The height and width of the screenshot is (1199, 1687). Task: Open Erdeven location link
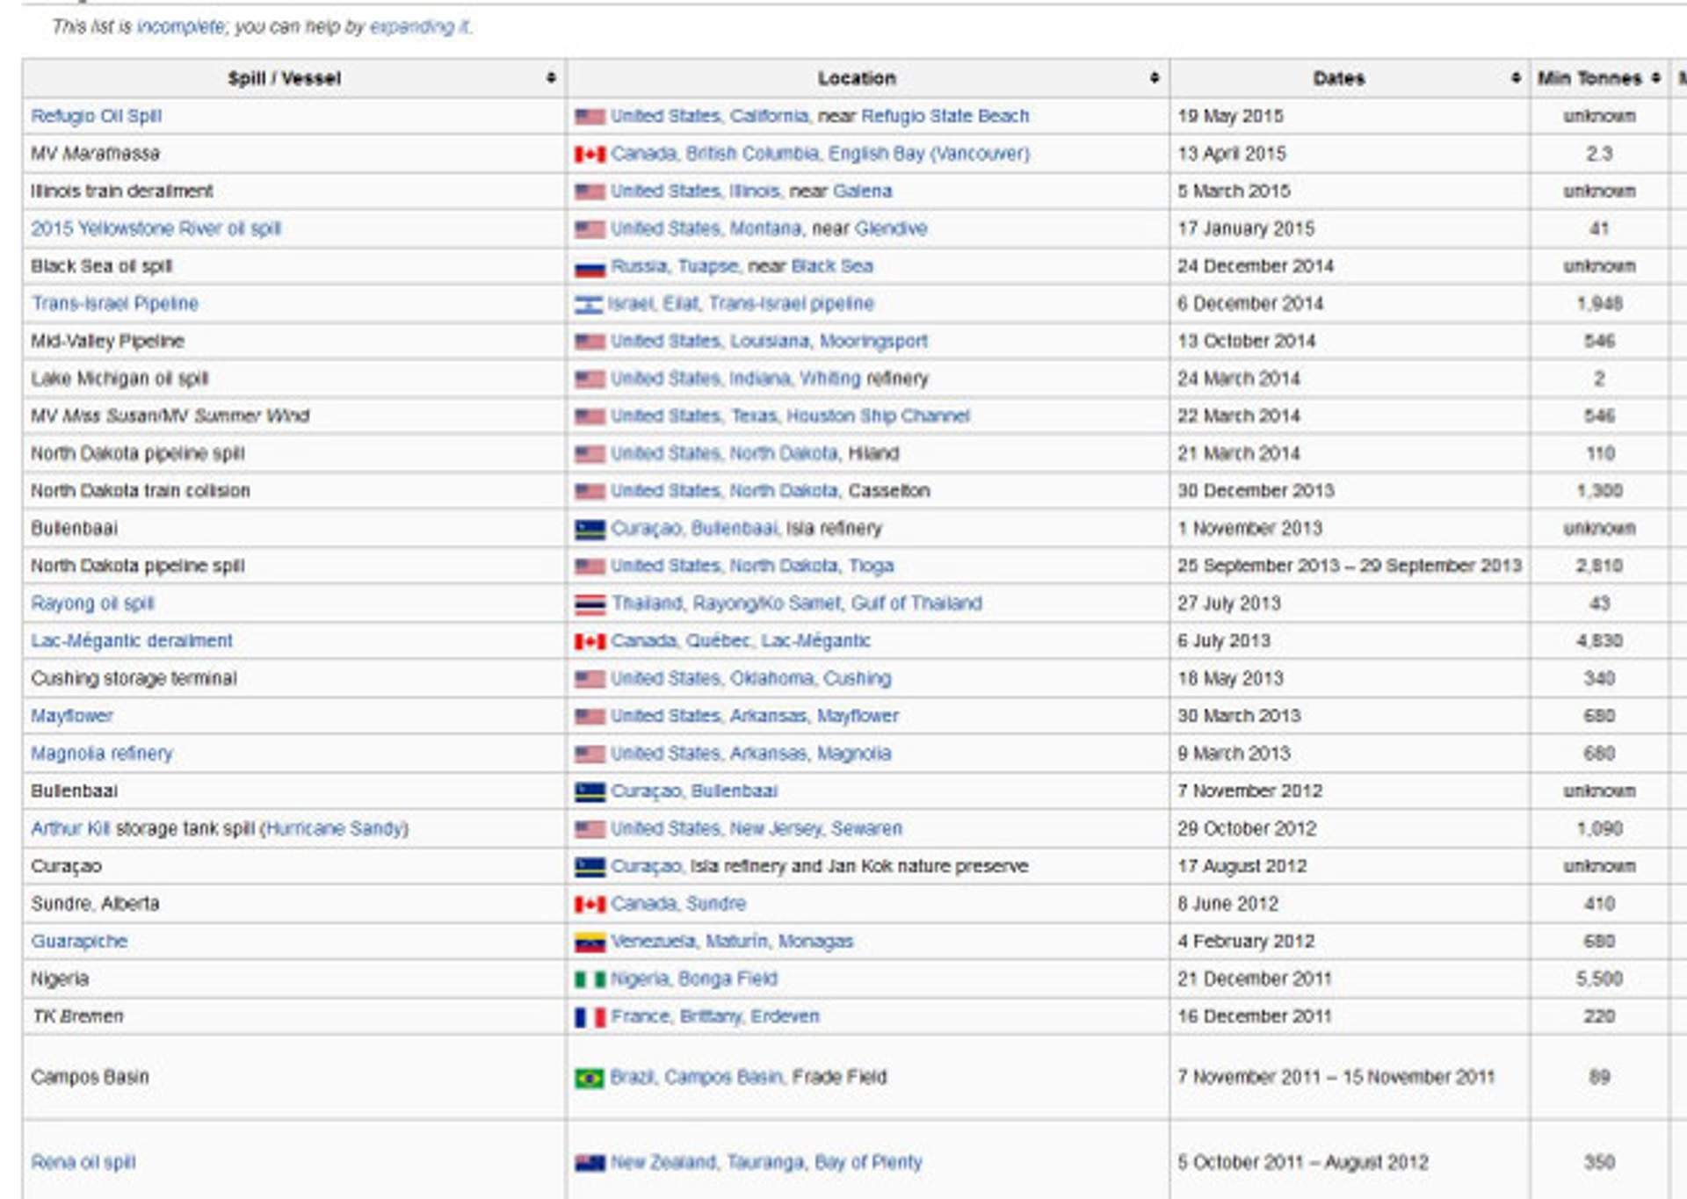(x=785, y=1016)
